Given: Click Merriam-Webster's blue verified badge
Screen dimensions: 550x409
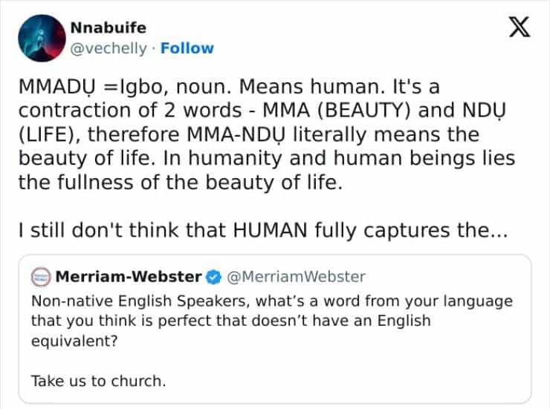Looking at the screenshot, I should [x=213, y=277].
